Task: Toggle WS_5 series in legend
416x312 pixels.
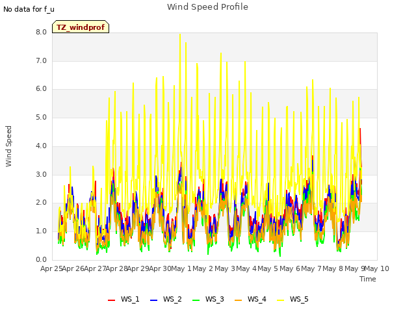Action: 292,299
